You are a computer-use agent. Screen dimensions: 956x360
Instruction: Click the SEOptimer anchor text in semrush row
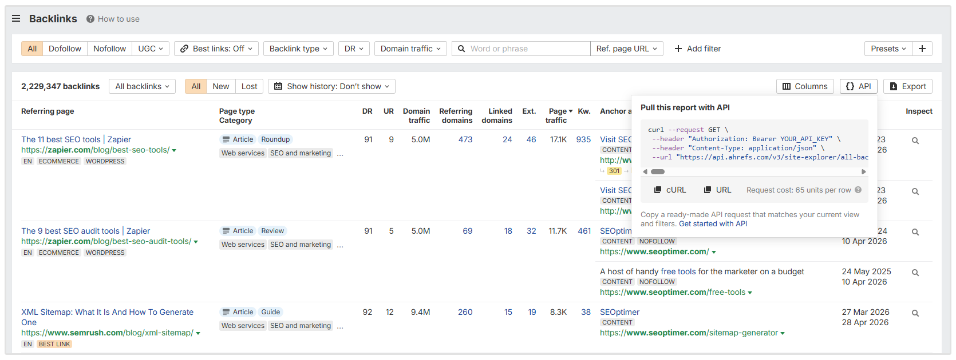[x=619, y=312]
